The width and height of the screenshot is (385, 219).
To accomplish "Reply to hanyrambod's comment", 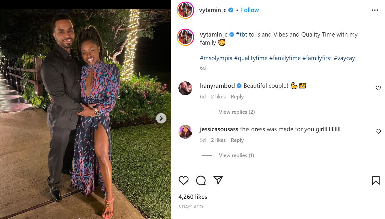I will coord(237,96).
